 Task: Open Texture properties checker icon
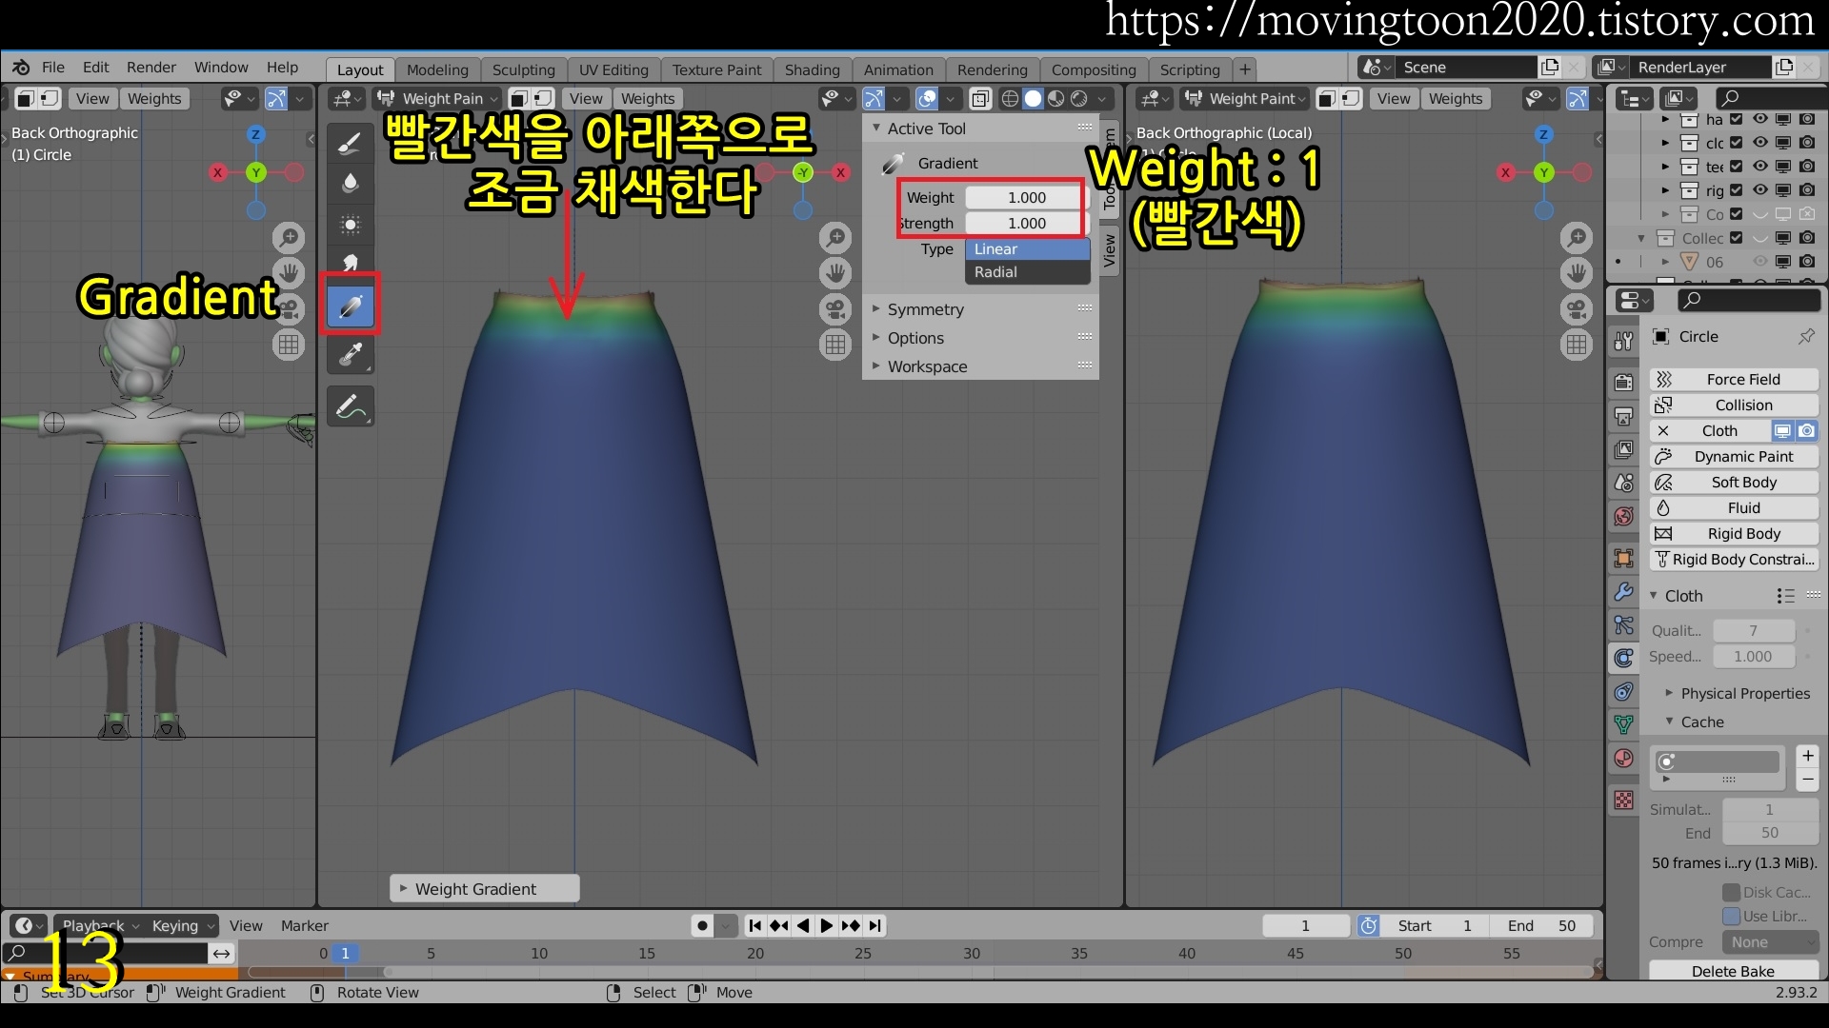pyautogui.click(x=1624, y=801)
